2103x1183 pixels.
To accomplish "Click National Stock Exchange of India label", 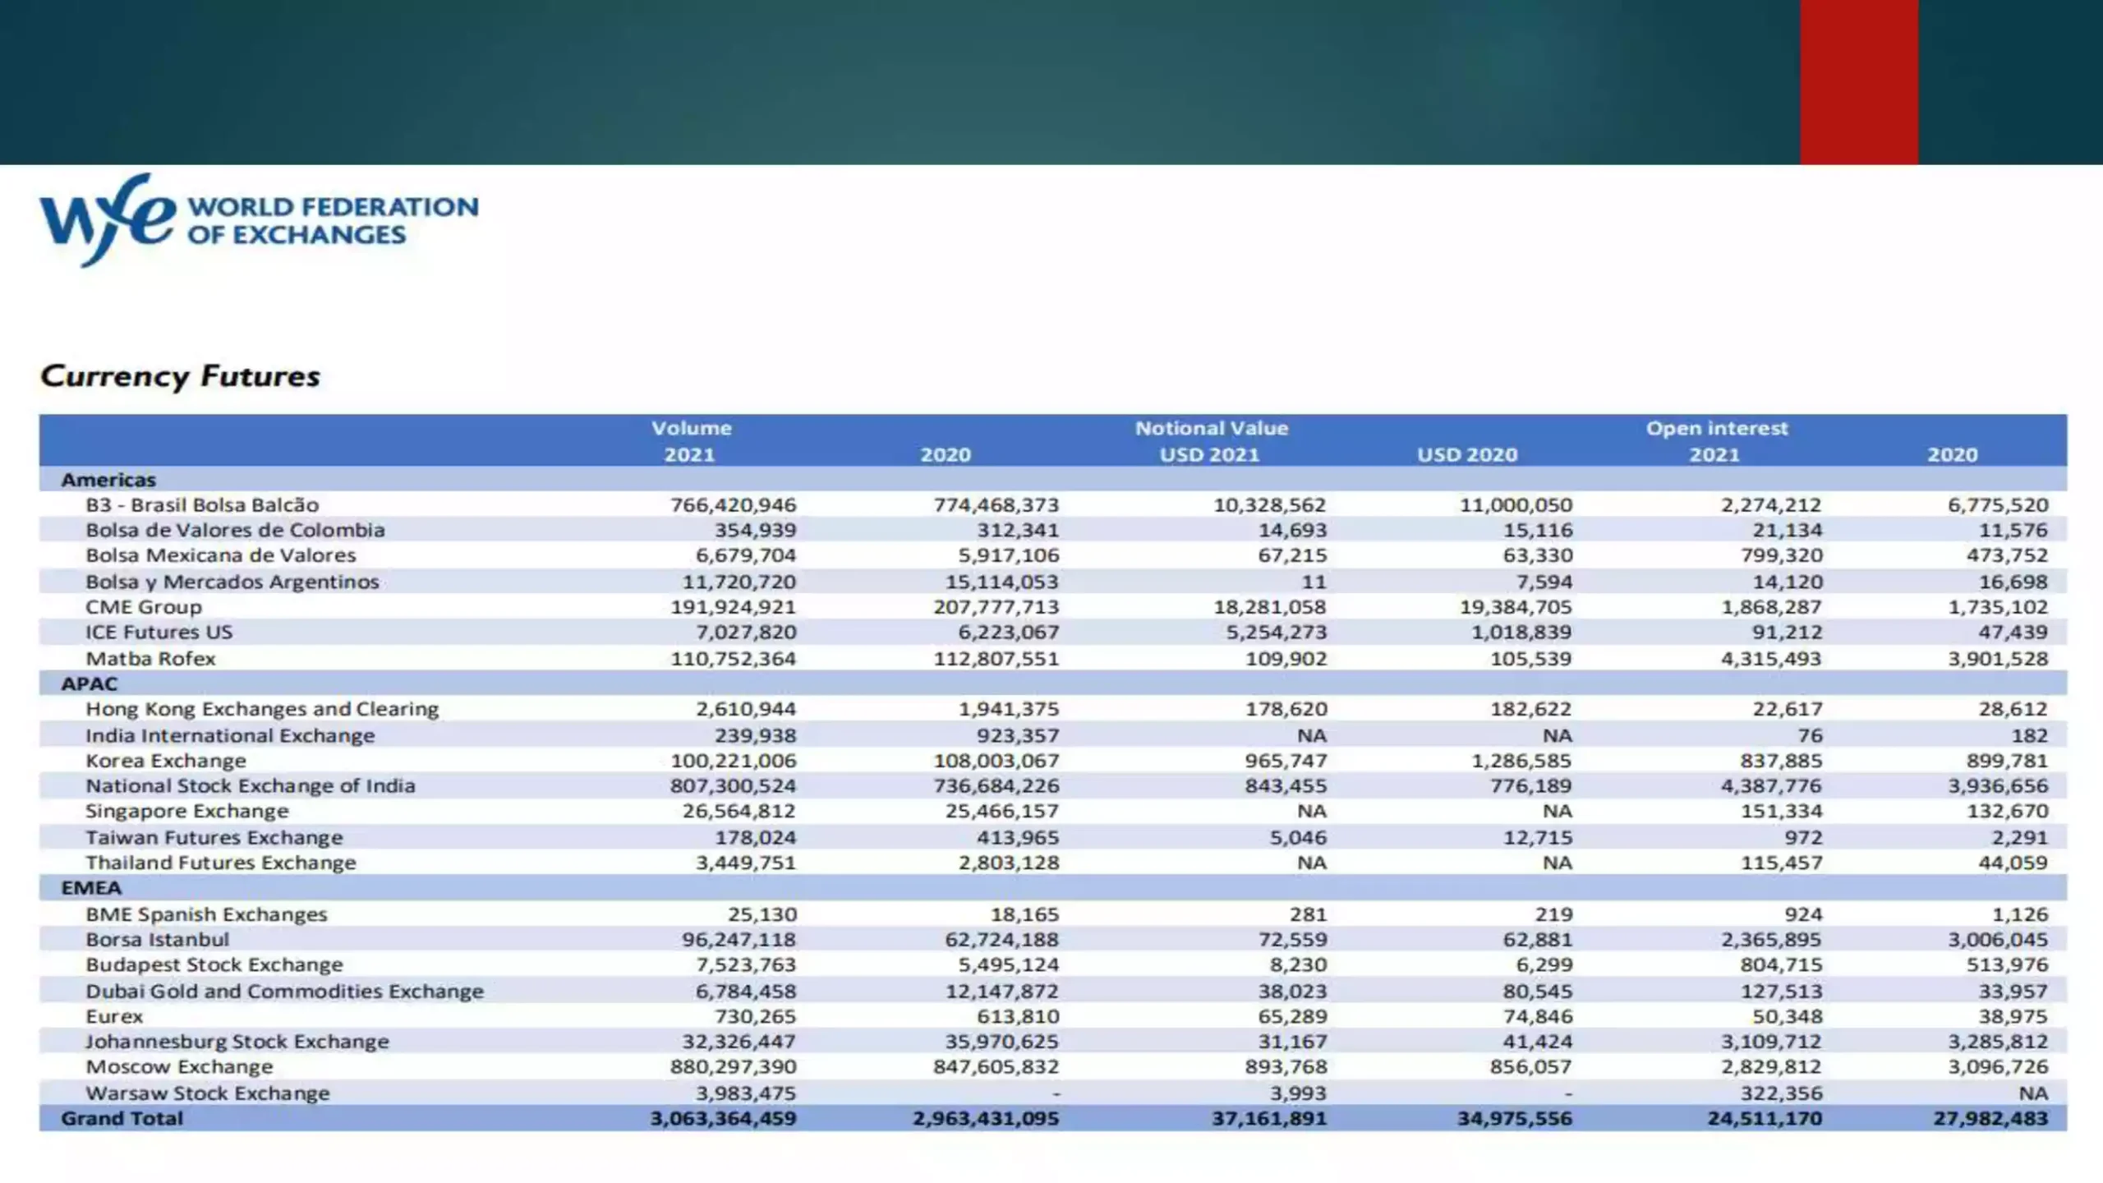I will click(251, 786).
